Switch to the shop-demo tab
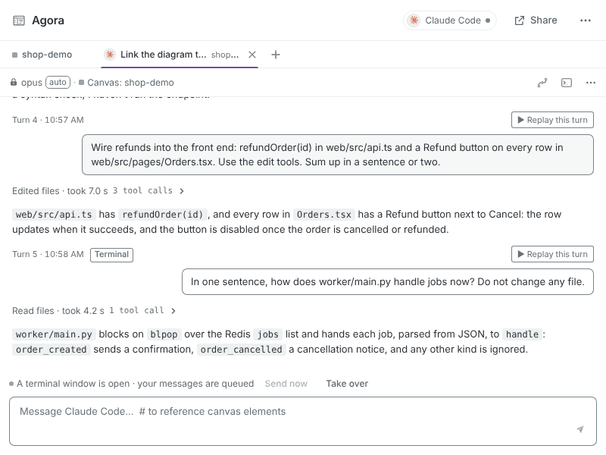Screen dimensions: 606x455 pyautogui.click(x=42, y=55)
